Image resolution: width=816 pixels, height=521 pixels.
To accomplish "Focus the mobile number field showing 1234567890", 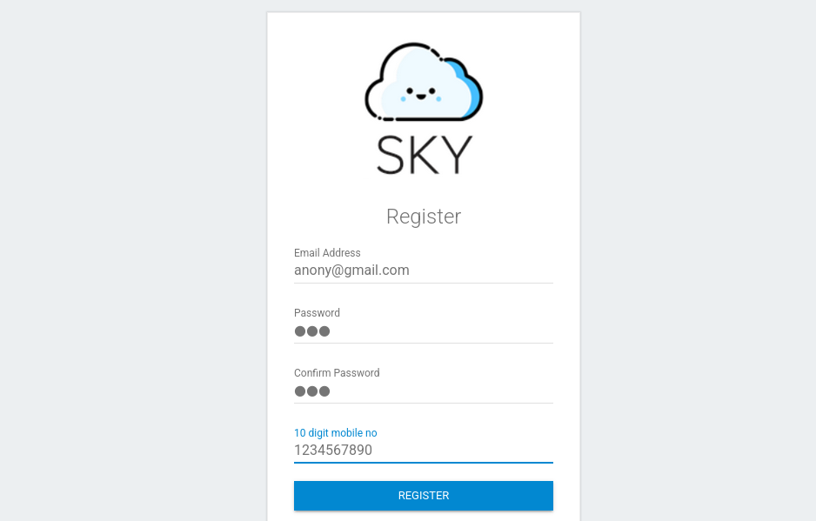I will click(424, 451).
